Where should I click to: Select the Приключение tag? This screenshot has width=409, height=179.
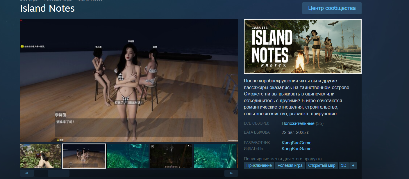[x=259, y=166]
